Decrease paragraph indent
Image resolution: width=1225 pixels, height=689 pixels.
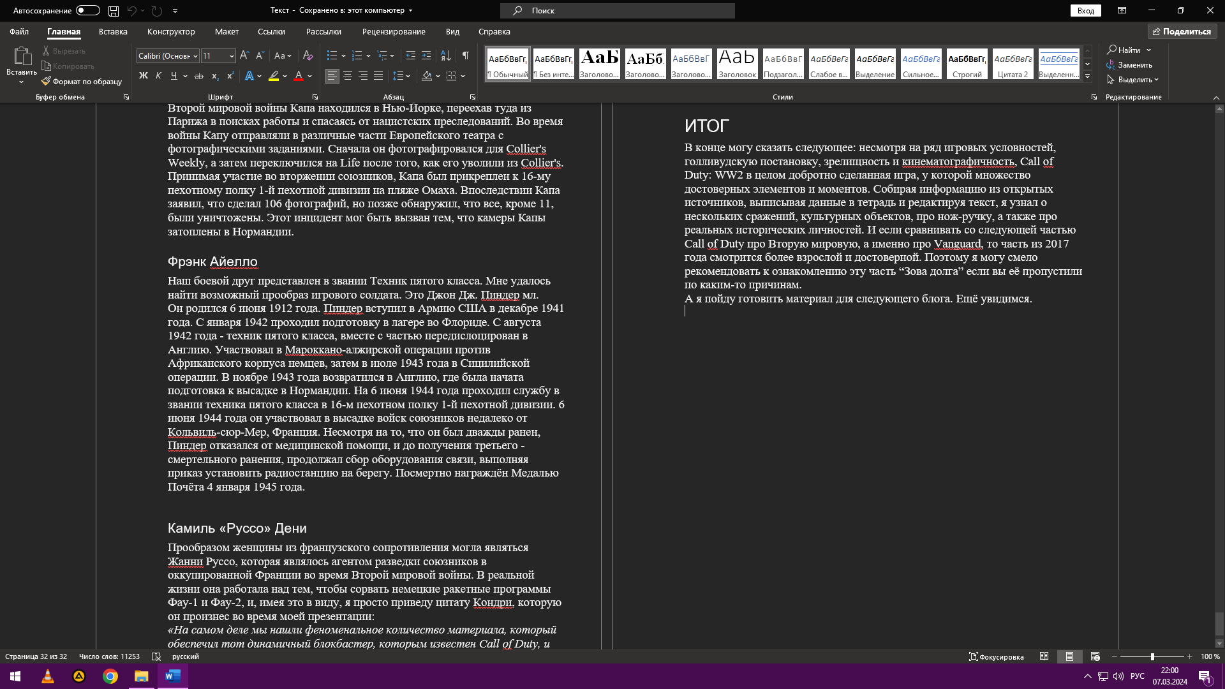(x=410, y=56)
